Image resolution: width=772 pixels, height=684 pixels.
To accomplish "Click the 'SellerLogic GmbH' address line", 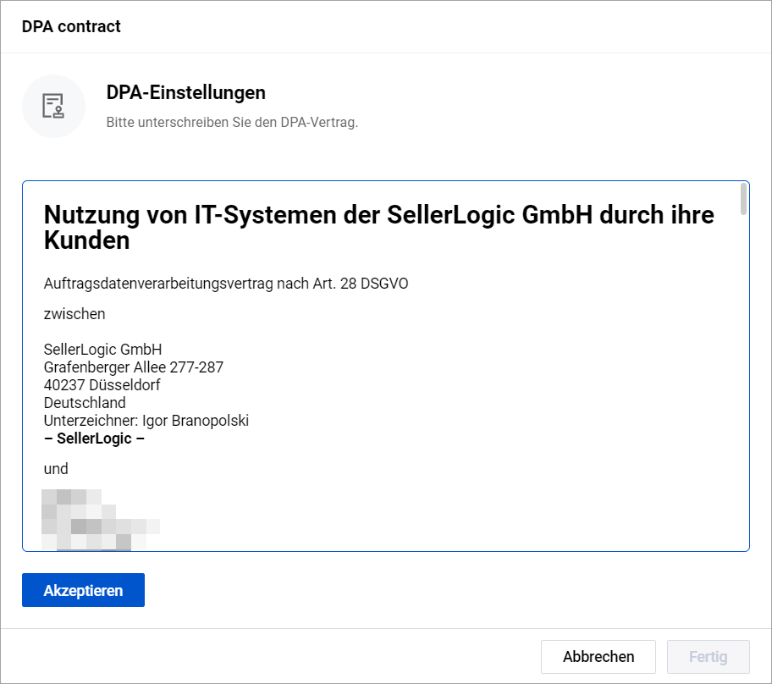I will click(x=102, y=349).
